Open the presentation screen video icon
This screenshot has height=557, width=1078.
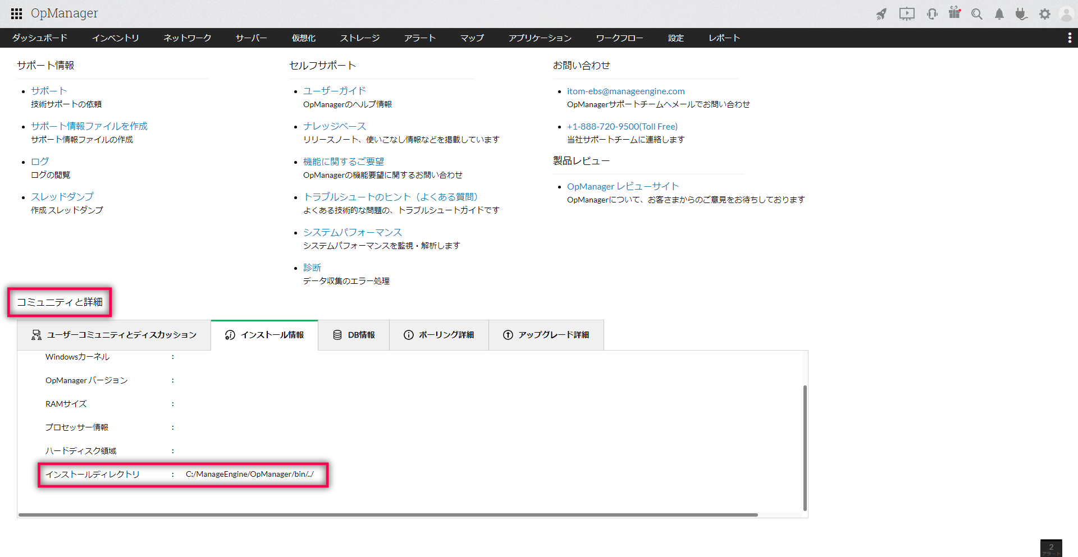click(x=907, y=14)
